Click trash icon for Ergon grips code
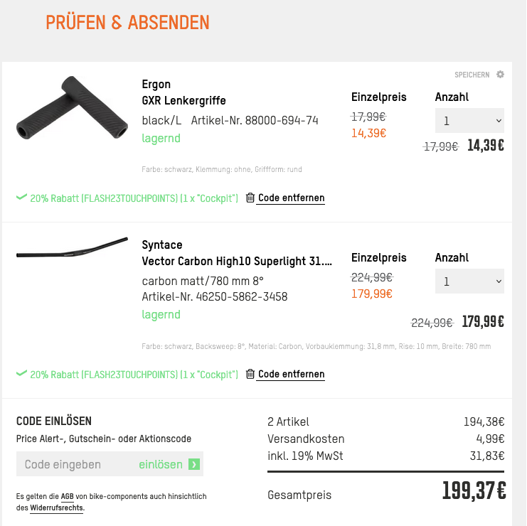Viewport: 527px width, 526px height. click(x=250, y=198)
